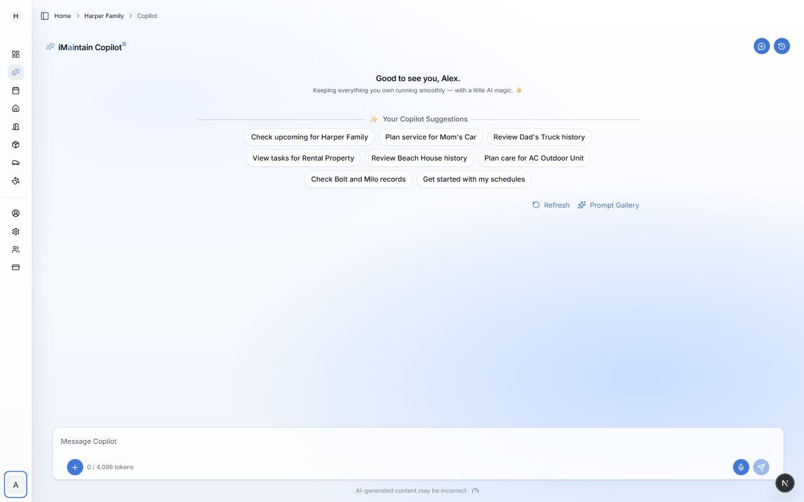
Task: Open chat history via the clock icon
Action: tap(782, 46)
